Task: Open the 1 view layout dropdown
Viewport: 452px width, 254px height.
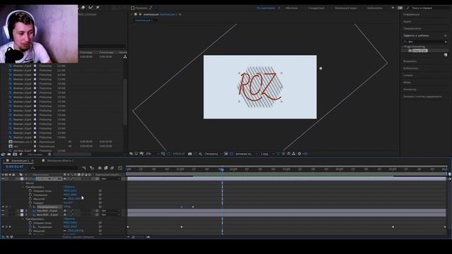Action: point(268,154)
